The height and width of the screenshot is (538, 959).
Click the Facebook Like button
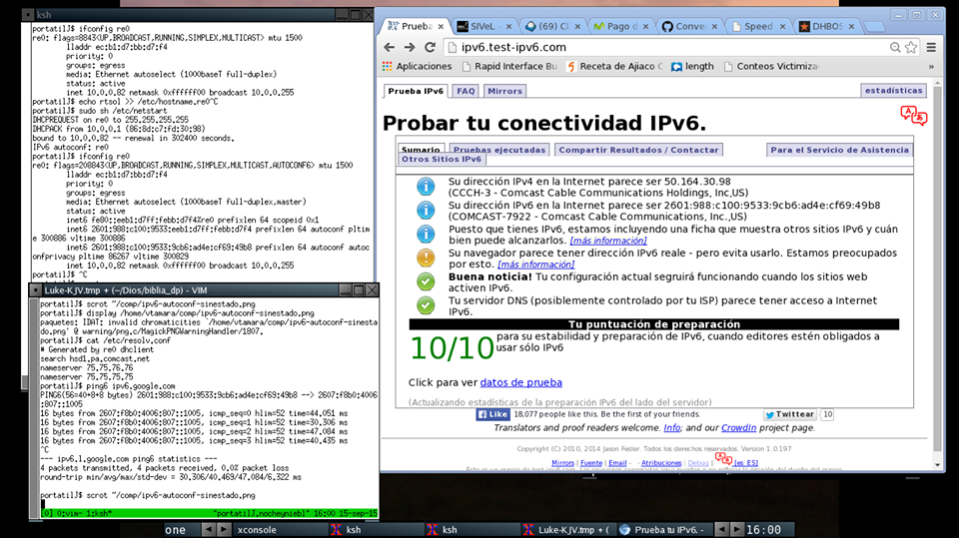[x=492, y=414]
